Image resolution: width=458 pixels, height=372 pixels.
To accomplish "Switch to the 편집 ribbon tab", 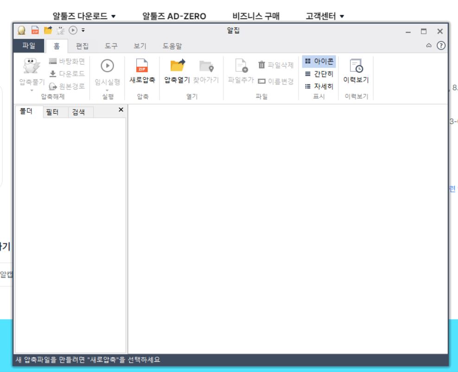I will 82,46.
